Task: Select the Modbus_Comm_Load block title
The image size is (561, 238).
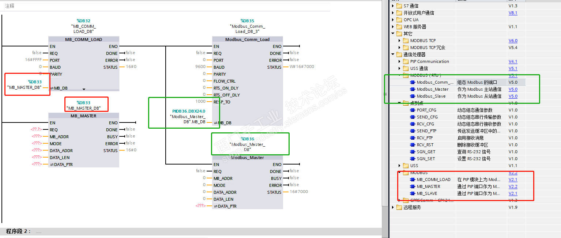Action: point(248,39)
